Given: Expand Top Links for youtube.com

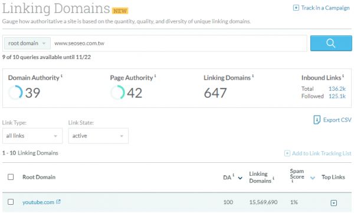Looking at the screenshot, I should tap(334, 203).
